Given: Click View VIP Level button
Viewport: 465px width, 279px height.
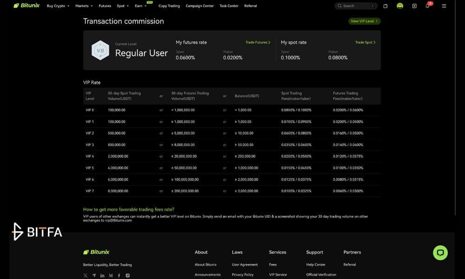Looking at the screenshot, I should coord(365,21).
